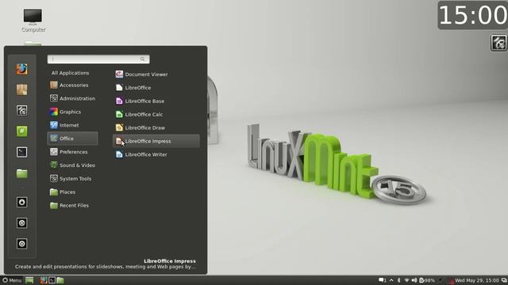Toggle the Menu button on the panel
The width and height of the screenshot is (508, 285).
click(12, 280)
